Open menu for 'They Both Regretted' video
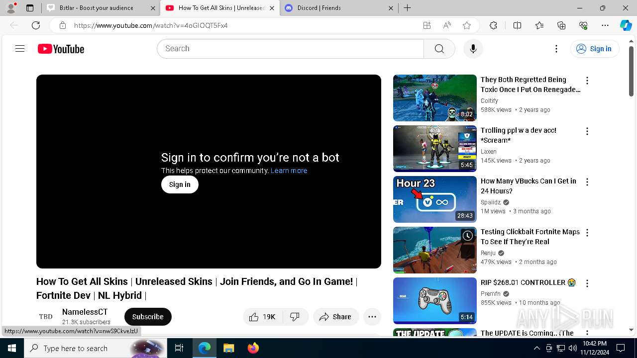The width and height of the screenshot is (637, 358). coord(587,81)
